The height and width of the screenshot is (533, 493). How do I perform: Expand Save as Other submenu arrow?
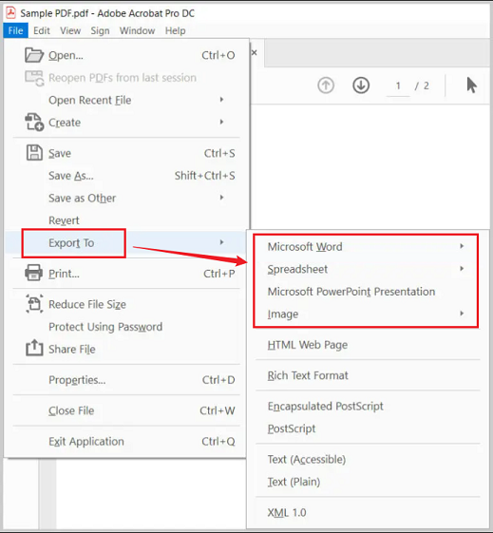click(222, 198)
